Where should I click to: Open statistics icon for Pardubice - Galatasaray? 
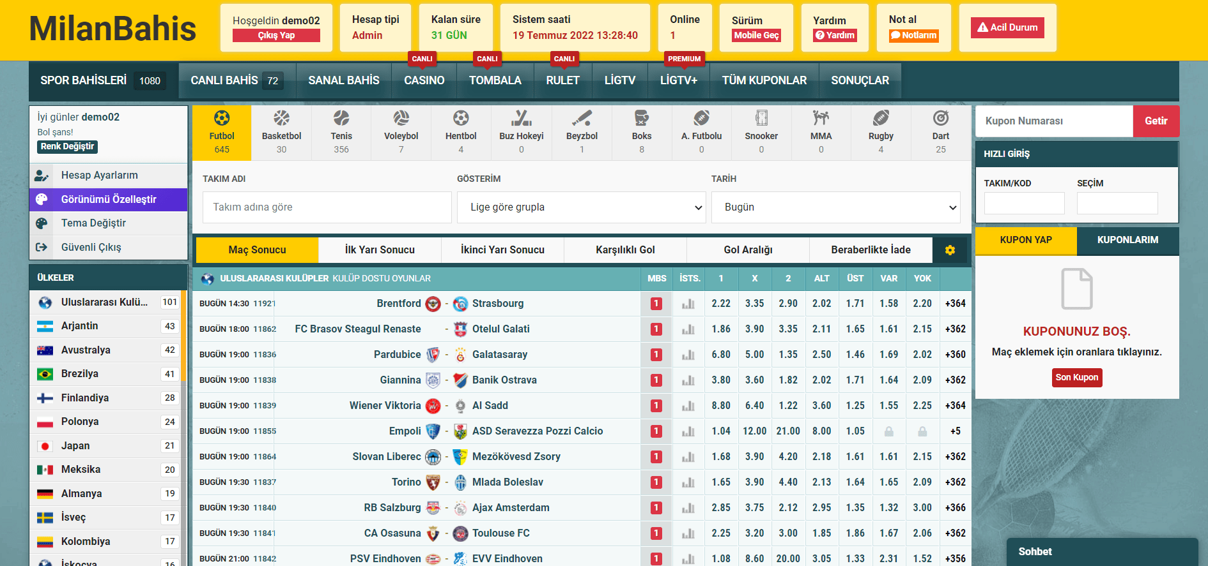click(688, 355)
